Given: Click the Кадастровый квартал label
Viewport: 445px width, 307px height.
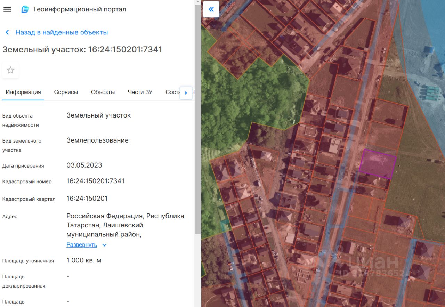Looking at the screenshot, I should pos(29,199).
